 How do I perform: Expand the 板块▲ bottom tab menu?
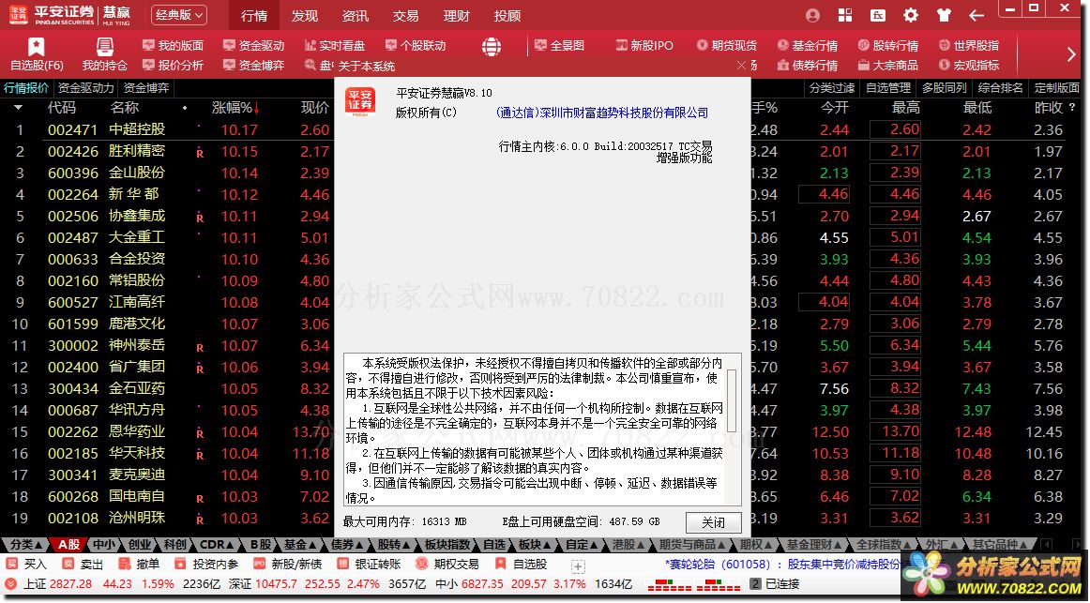(x=536, y=545)
